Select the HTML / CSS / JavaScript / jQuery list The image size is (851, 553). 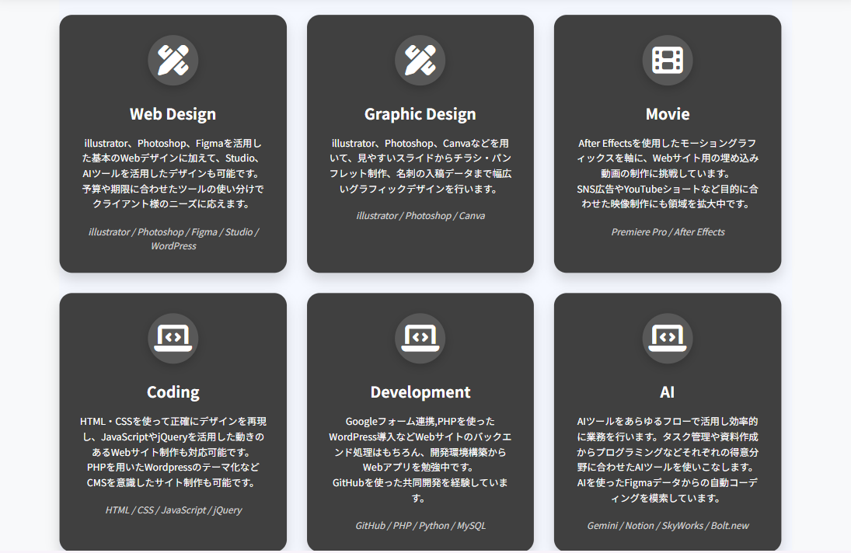click(173, 510)
